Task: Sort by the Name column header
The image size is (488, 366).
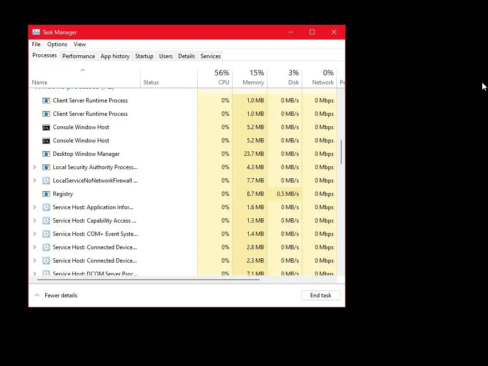Action: 85,78
